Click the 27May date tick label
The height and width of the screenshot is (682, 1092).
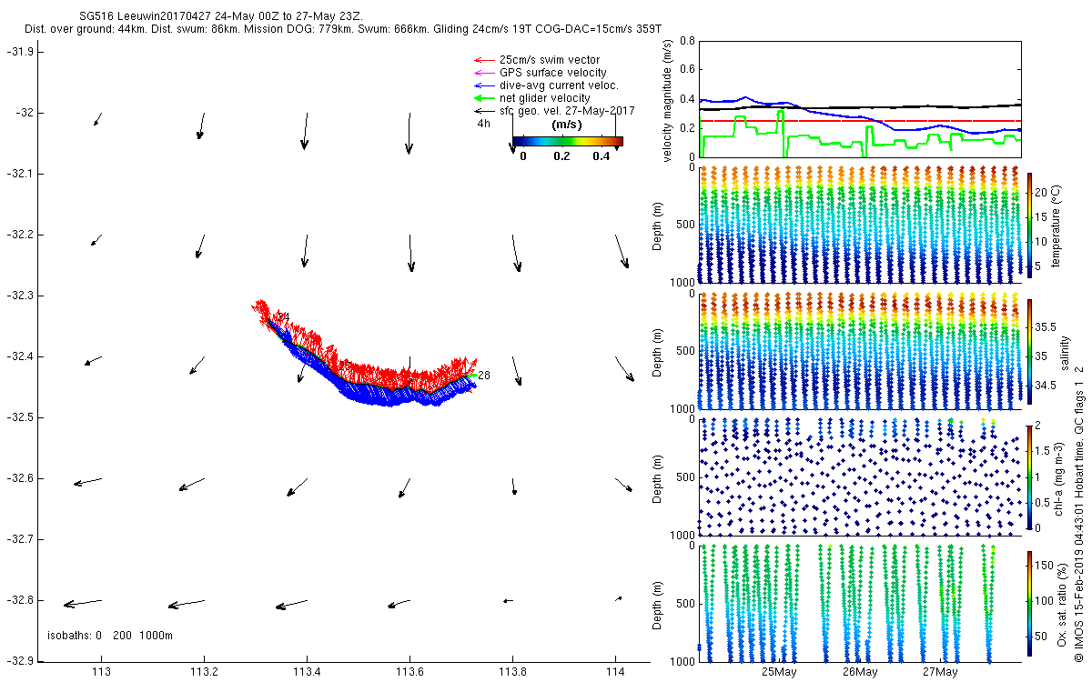[940, 672]
